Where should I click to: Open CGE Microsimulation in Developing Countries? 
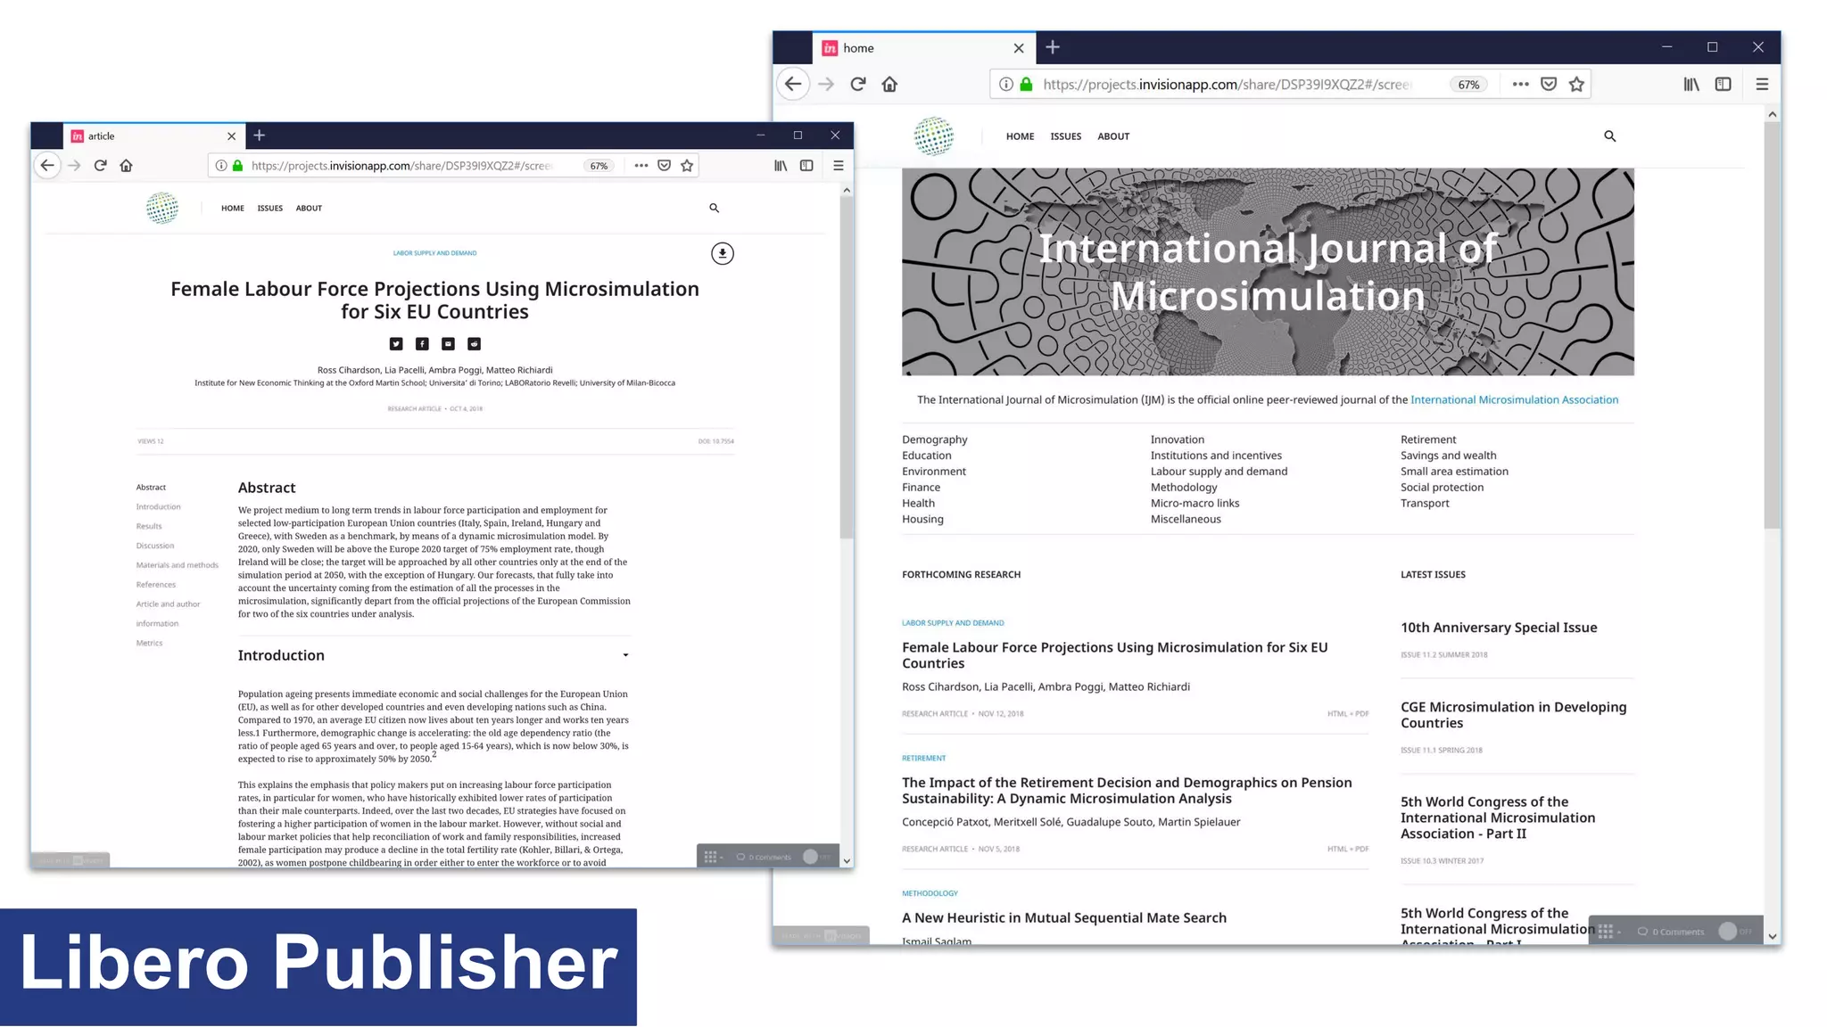1513,715
